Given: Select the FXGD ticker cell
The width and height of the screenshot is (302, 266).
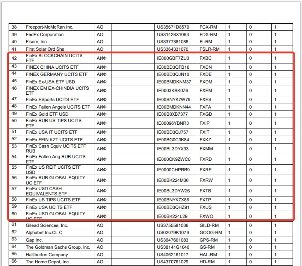Looking at the screenshot, I should (x=206, y=114).
